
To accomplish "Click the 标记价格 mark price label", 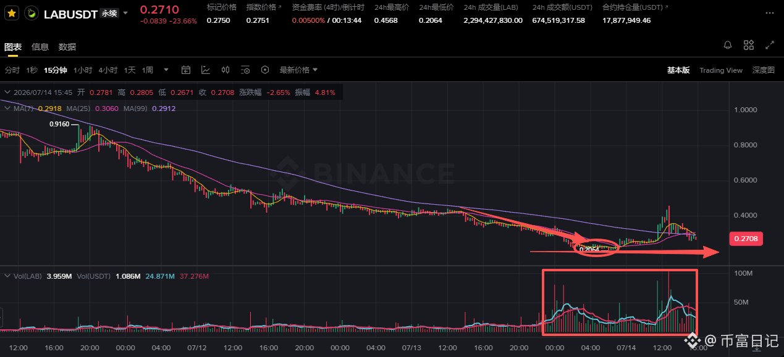I will point(221,7).
